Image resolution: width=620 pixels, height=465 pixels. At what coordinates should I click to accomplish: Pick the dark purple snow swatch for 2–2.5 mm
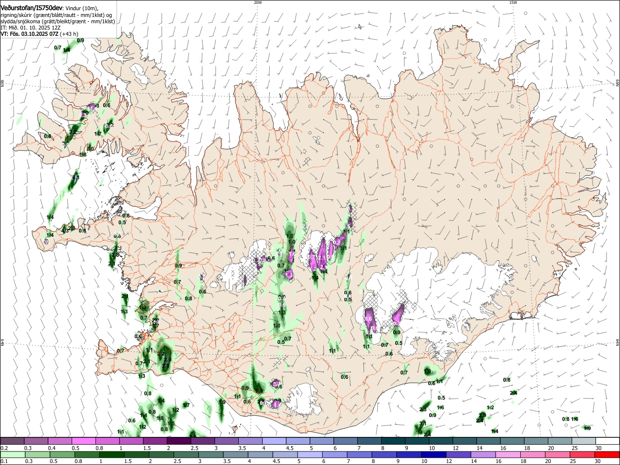click(179, 441)
